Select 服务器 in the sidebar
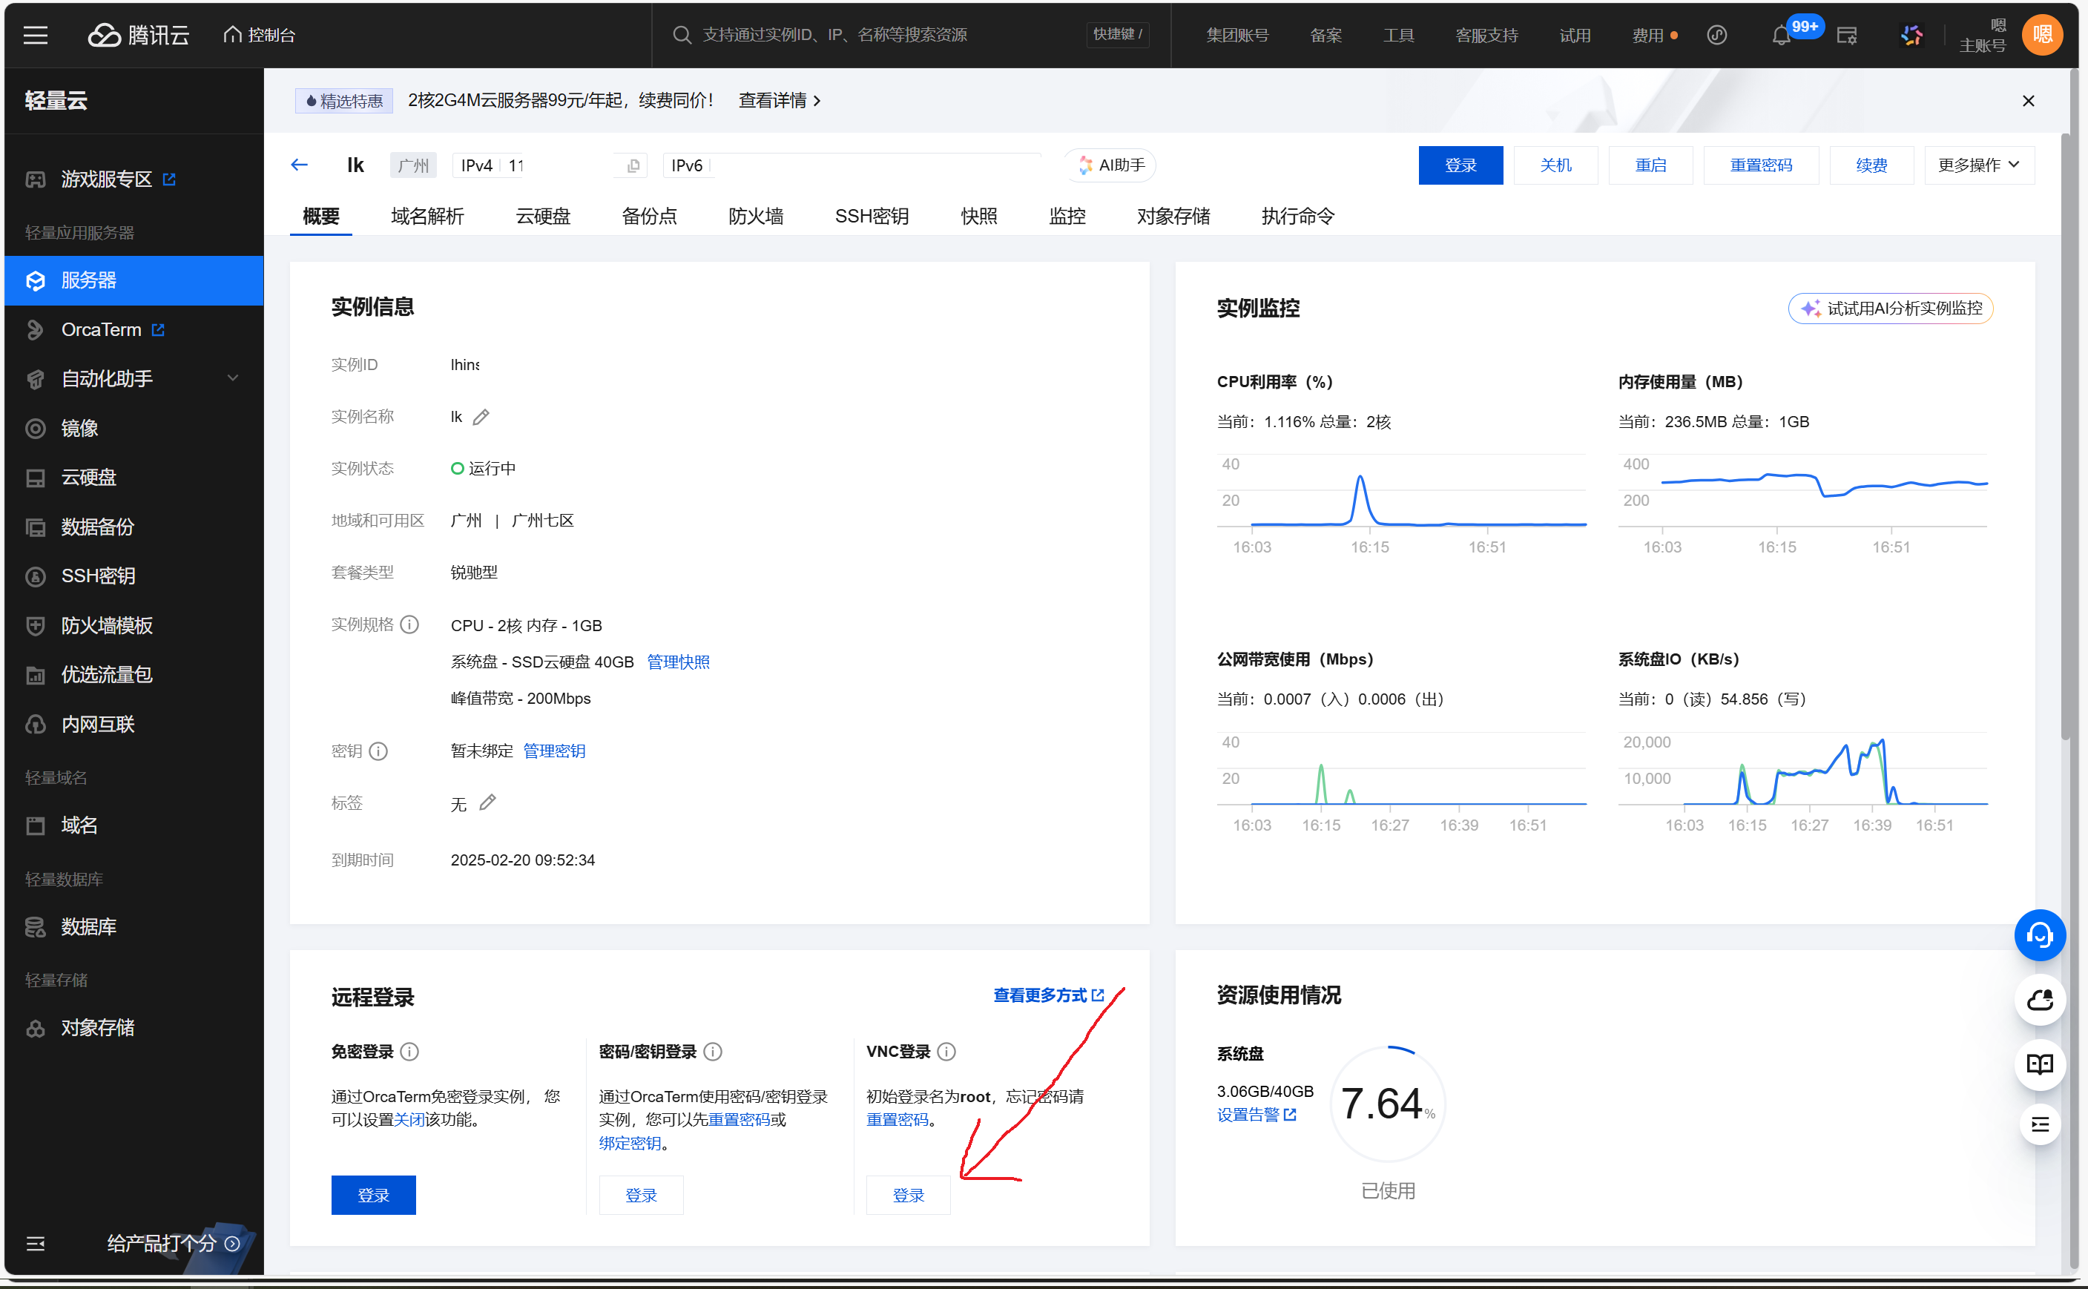The image size is (2088, 1289). point(134,280)
